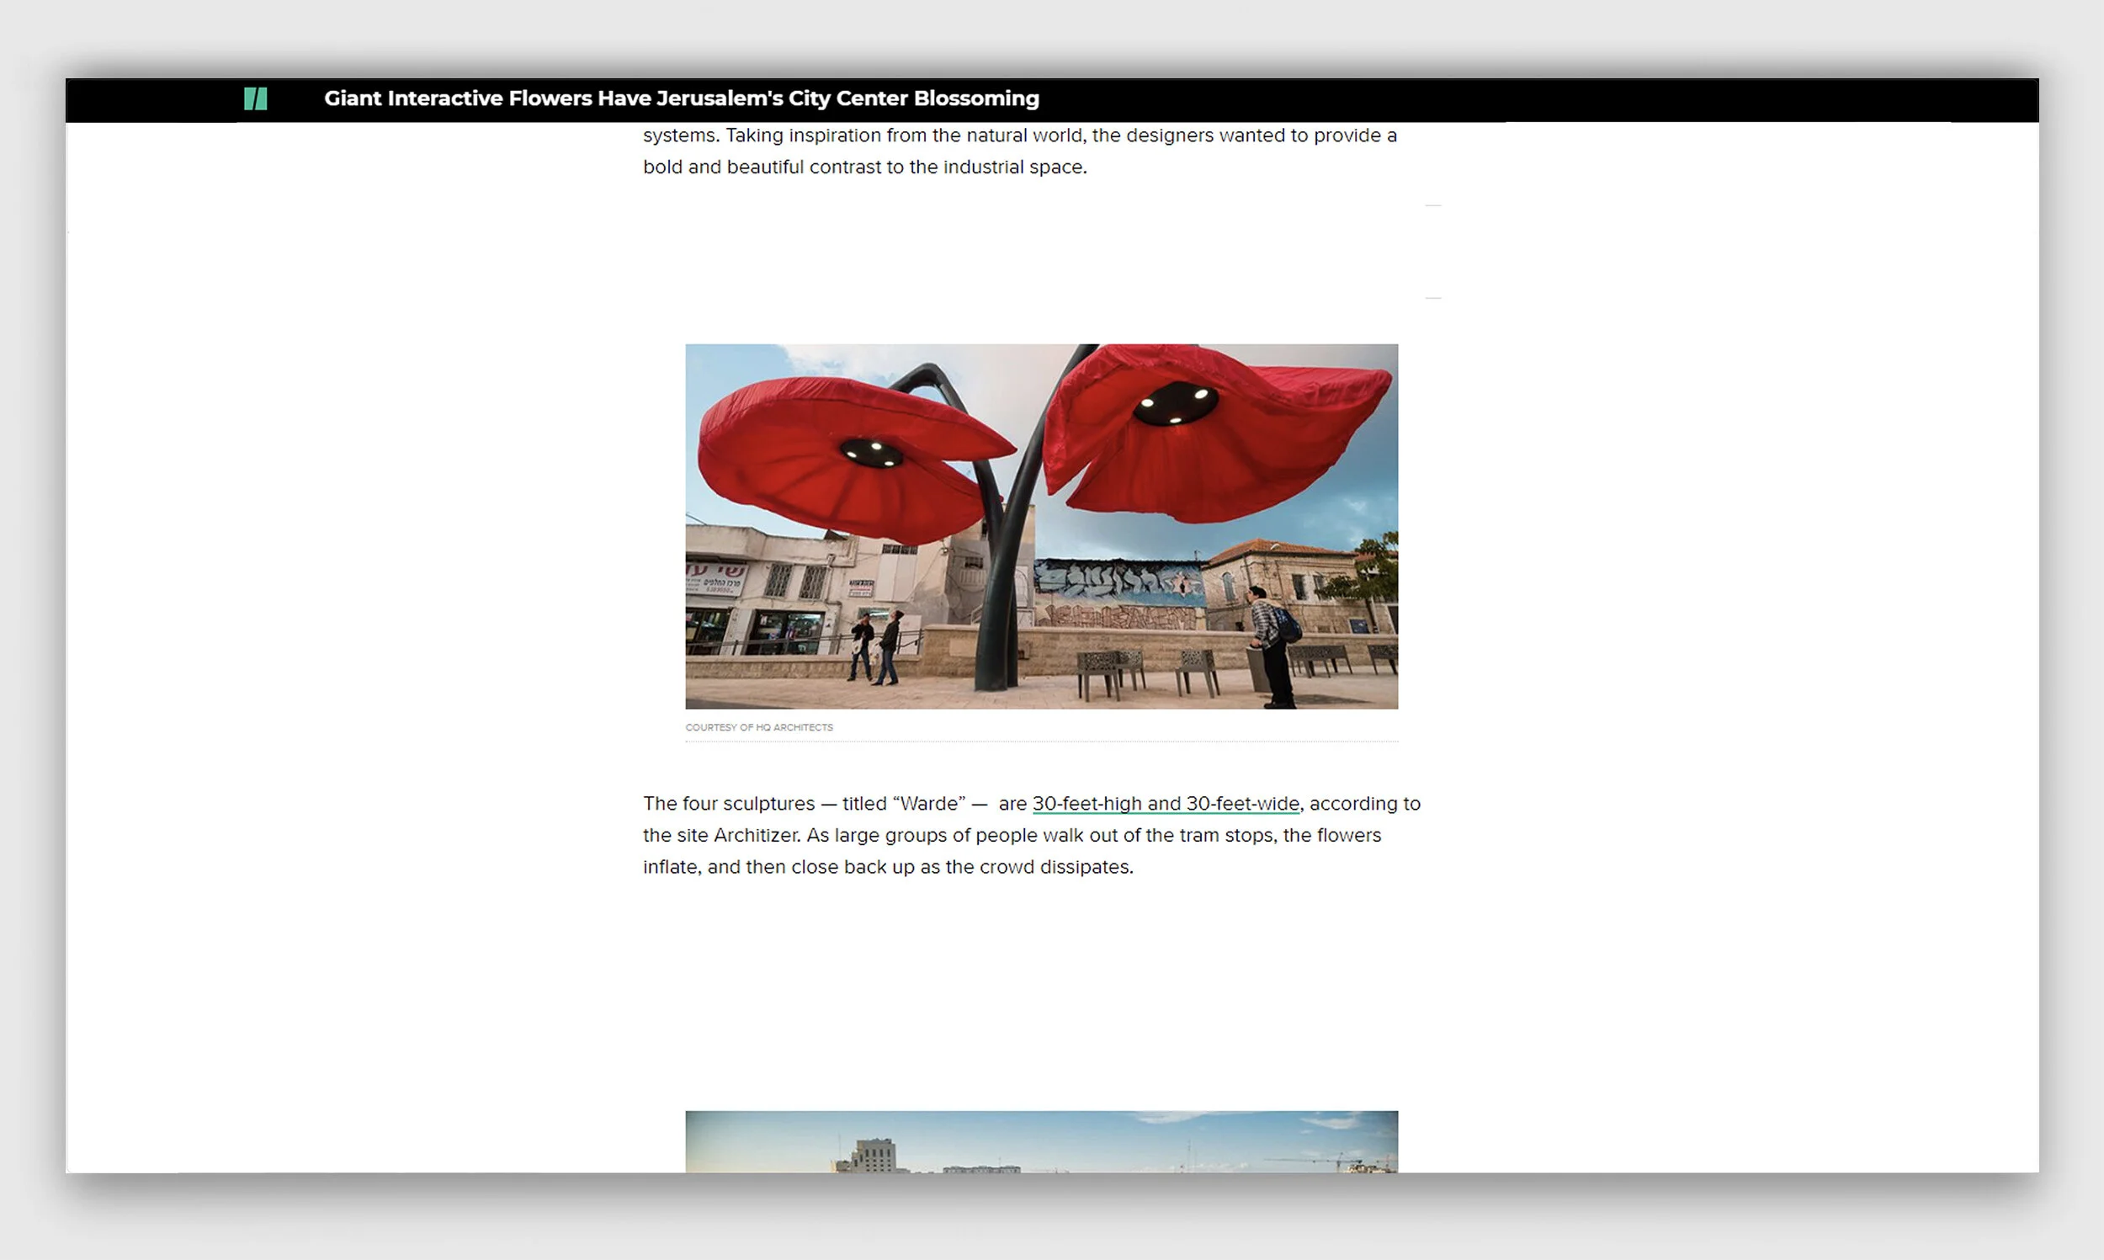
Task: Click the dotted divider below the caption
Action: [x=1040, y=742]
